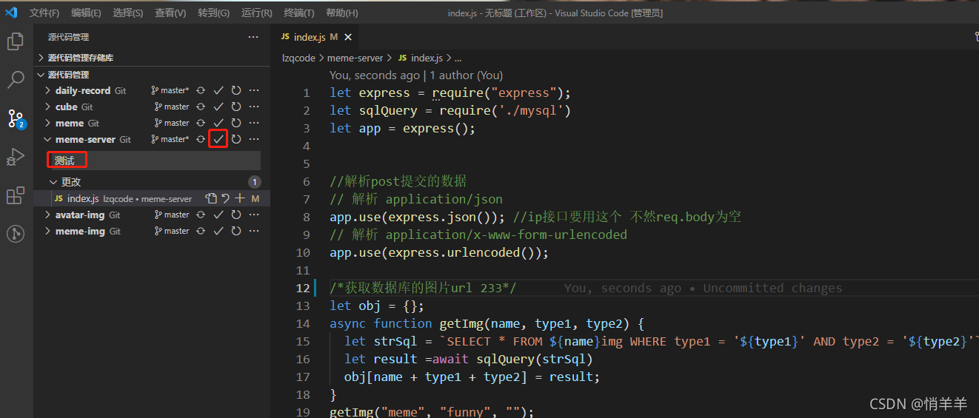Switch branch master for avatar-img
The image size is (979, 418).
(x=172, y=215)
